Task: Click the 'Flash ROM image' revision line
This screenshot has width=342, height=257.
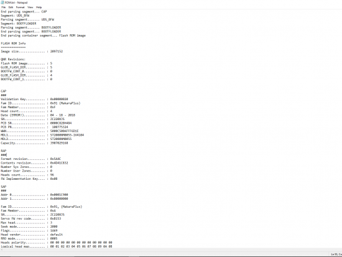Action: pos(26,63)
